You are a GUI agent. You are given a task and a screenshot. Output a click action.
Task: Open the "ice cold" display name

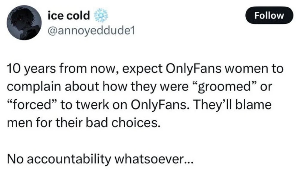pos(69,16)
